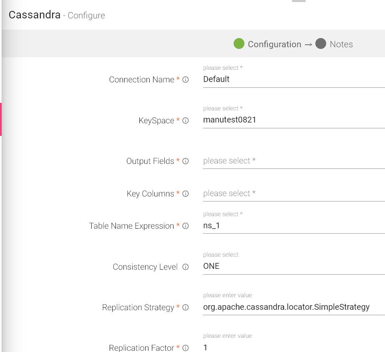Expand the empty Output Fields selector
The image size is (385, 352).
click(293, 161)
